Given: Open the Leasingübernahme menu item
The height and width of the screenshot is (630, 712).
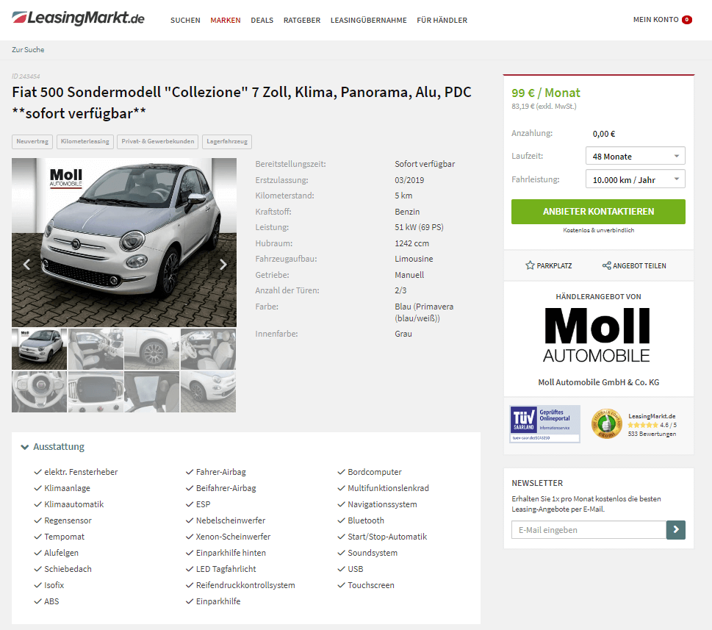Looking at the screenshot, I should click(x=368, y=20).
